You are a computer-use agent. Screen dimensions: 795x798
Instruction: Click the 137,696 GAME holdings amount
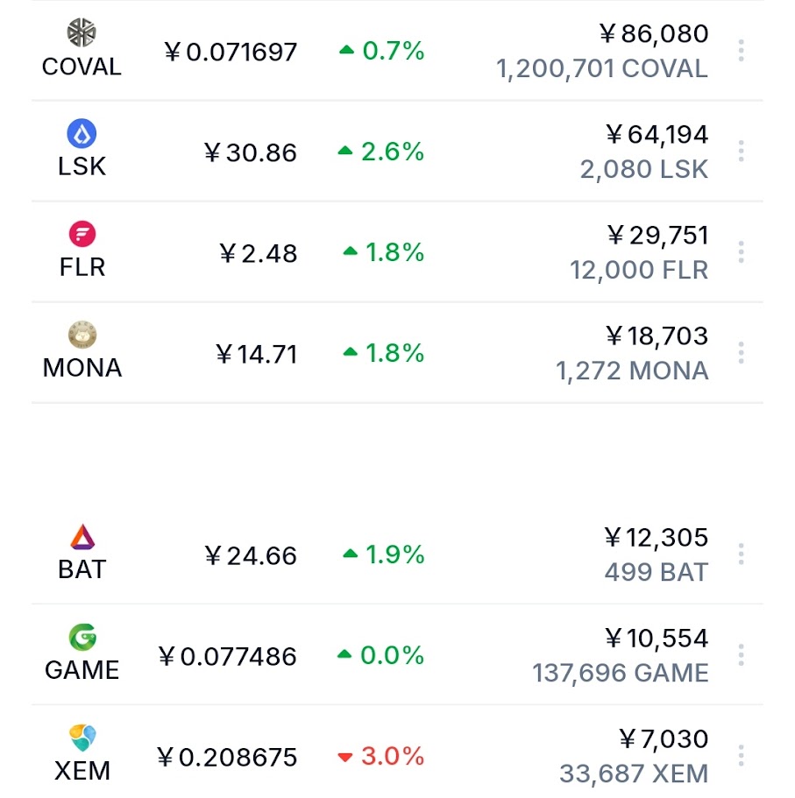(x=621, y=673)
